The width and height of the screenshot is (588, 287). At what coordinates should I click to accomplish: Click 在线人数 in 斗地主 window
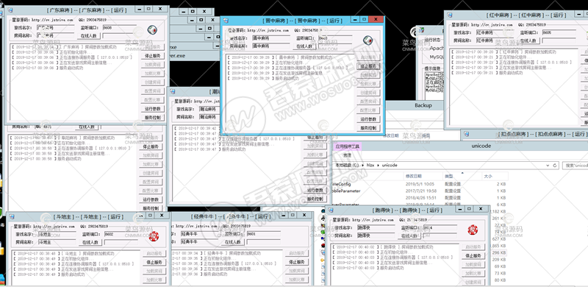tap(90, 242)
